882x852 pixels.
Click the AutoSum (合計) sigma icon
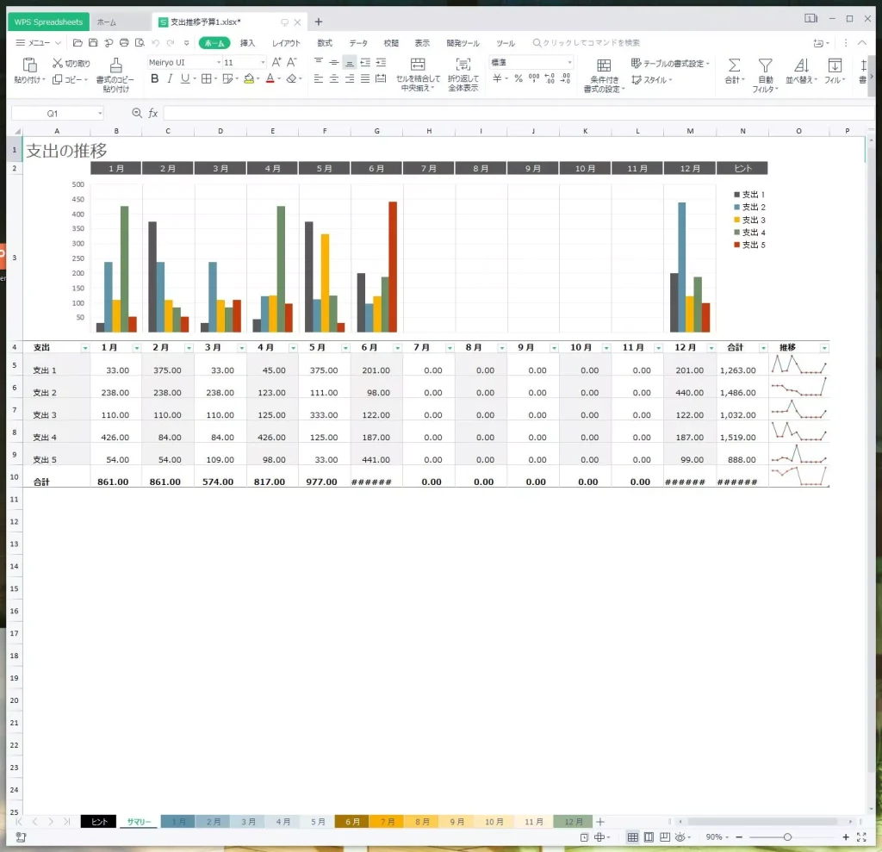pos(734,65)
